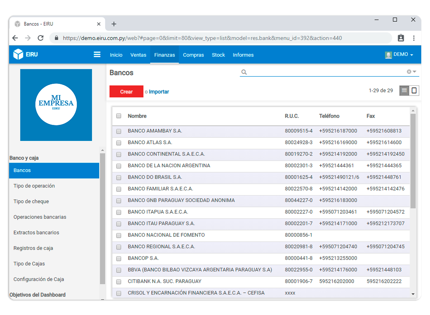Tick the BANCO DE LA NACION ARGENTINA checkbox
The image size is (430, 315).
(119, 166)
